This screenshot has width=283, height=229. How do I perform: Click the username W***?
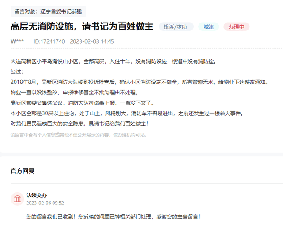coord(17,41)
